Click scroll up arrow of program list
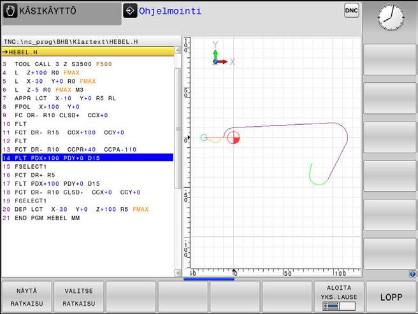Viewport: 418px width, 314px height. coord(178,50)
